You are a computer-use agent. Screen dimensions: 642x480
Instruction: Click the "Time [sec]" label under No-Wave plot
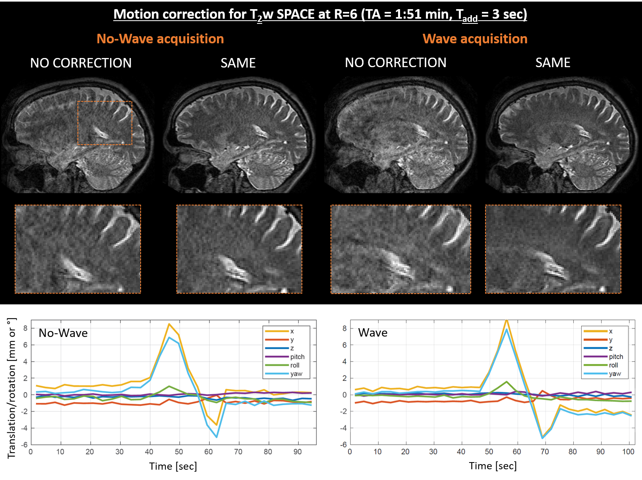pyautogui.click(x=173, y=466)
